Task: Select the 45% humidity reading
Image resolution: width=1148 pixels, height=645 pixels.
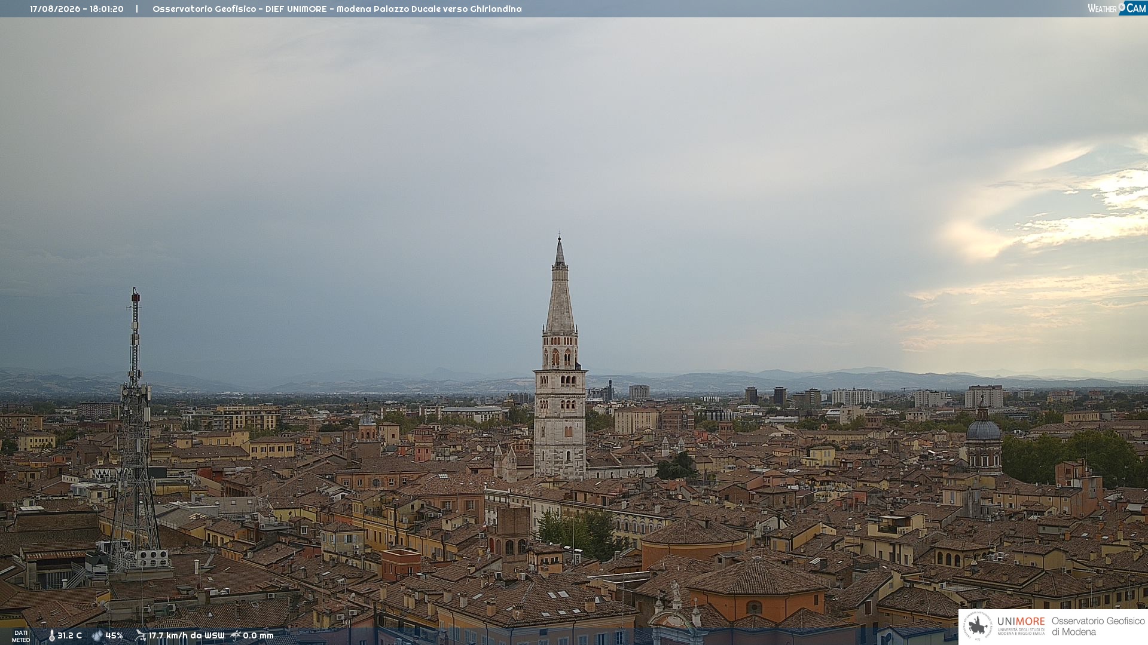Action: pyautogui.click(x=114, y=635)
